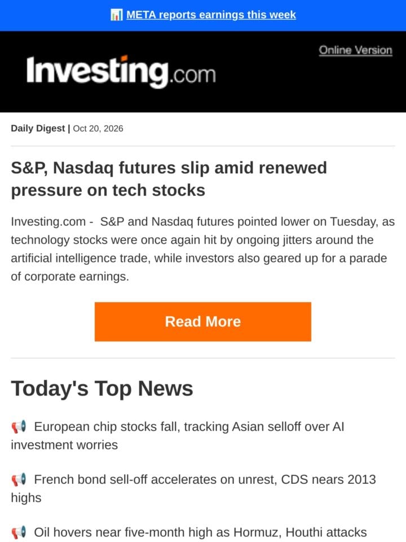Click megaphone icon beside European chip stocks
This screenshot has height=542, width=406.
click(x=19, y=427)
